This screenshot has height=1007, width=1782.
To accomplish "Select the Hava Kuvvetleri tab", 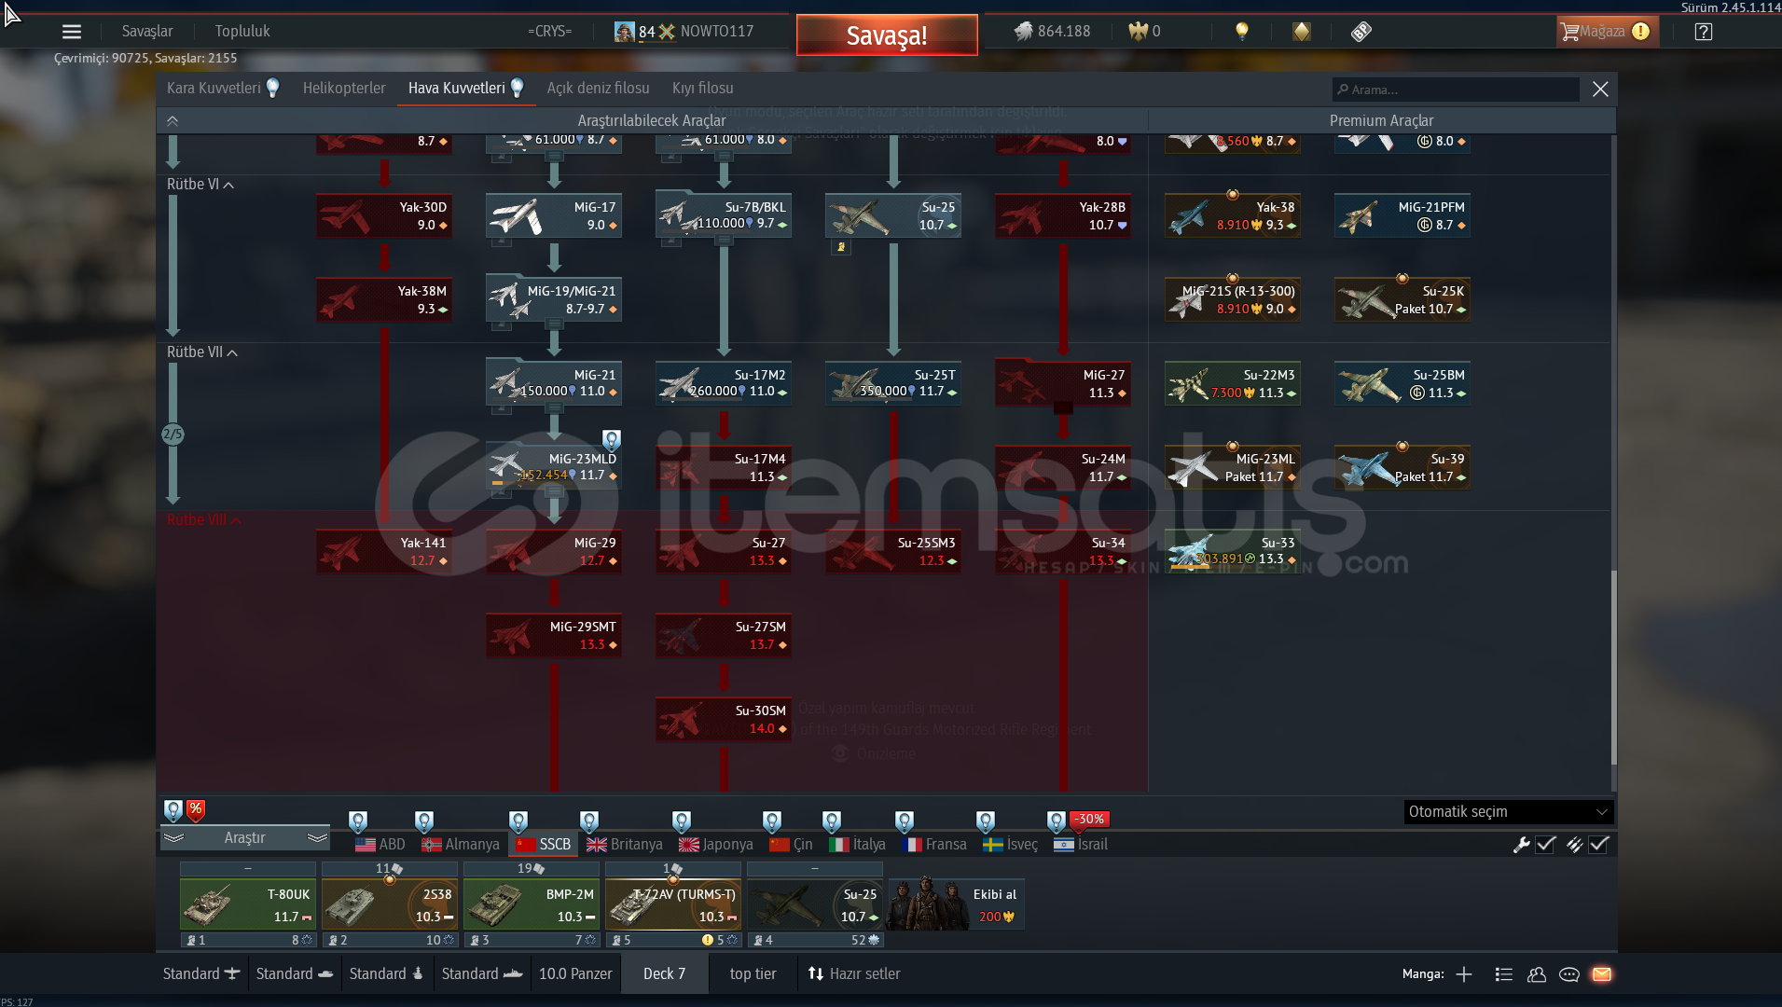I will click(466, 88).
